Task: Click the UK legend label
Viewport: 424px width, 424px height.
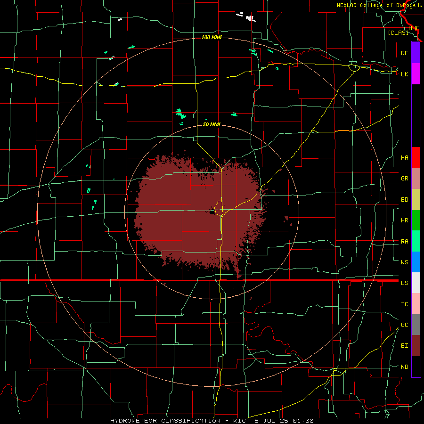Action: click(x=404, y=74)
